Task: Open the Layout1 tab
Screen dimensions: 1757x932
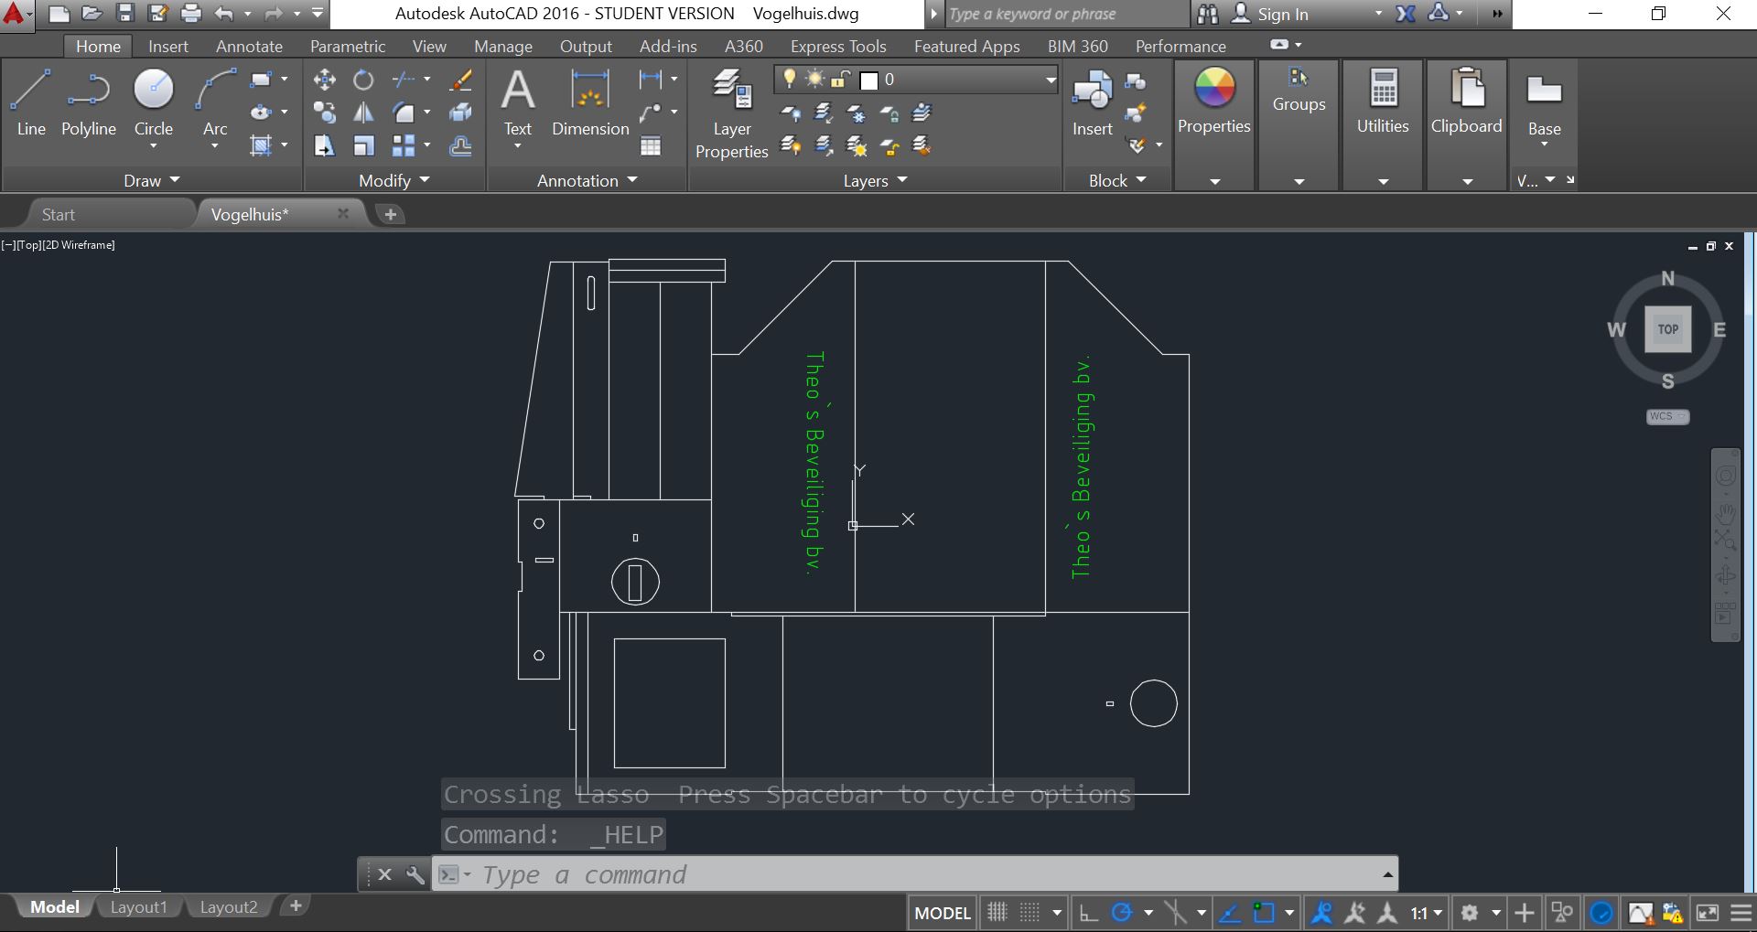Action: [138, 906]
